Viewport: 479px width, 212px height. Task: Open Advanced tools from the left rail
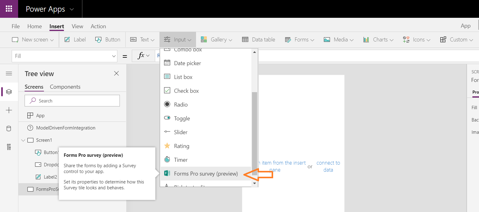click(9, 147)
